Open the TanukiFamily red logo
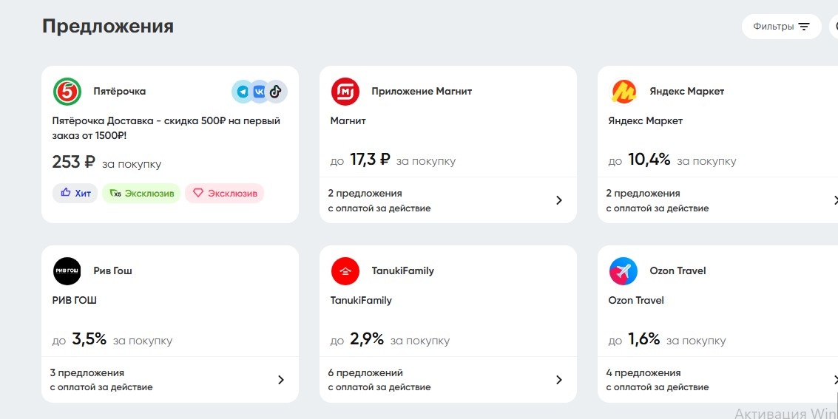This screenshot has width=838, height=419. [x=345, y=271]
